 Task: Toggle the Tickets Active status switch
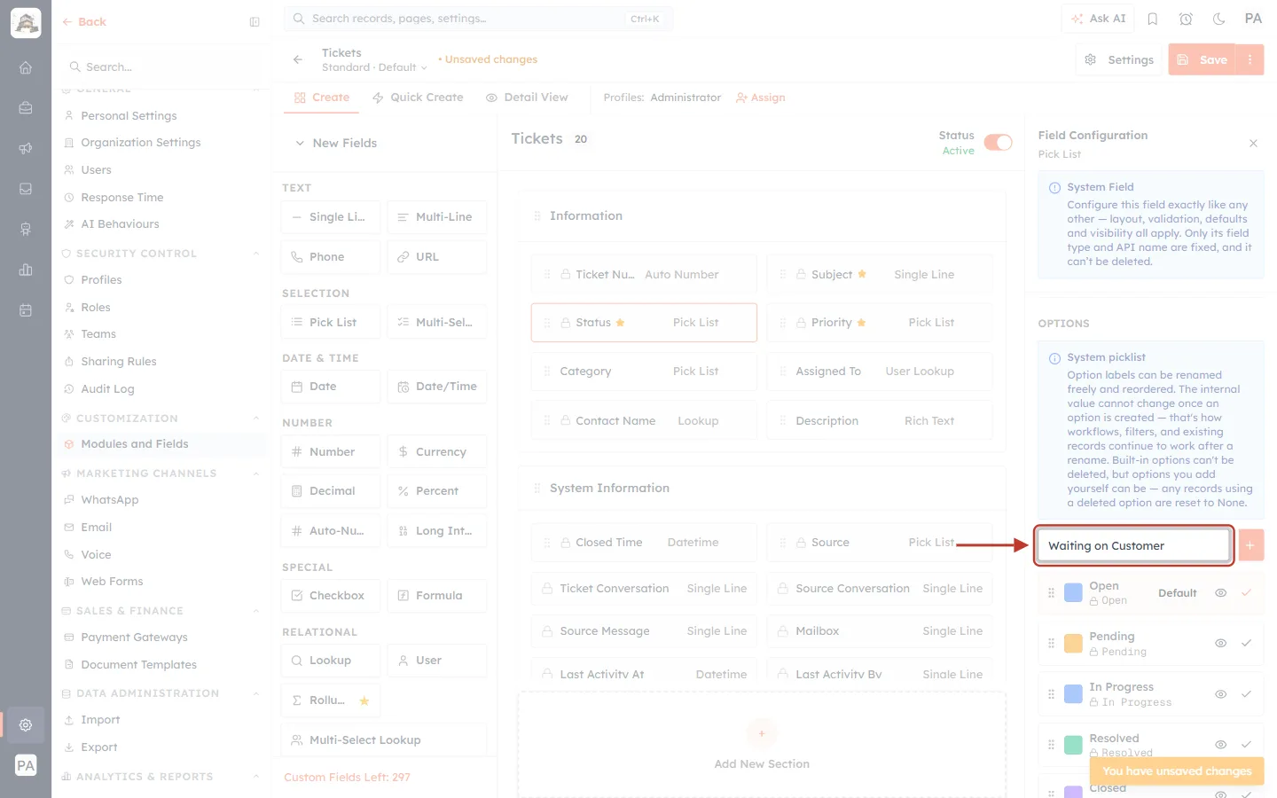(x=998, y=143)
